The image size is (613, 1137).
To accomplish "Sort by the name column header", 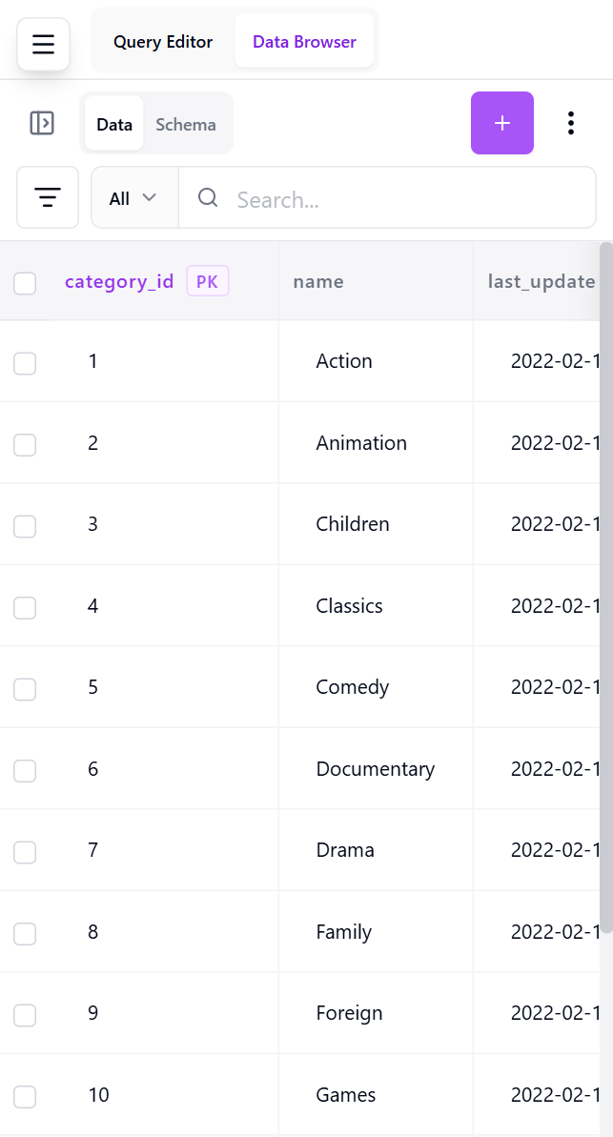I will tap(318, 281).
